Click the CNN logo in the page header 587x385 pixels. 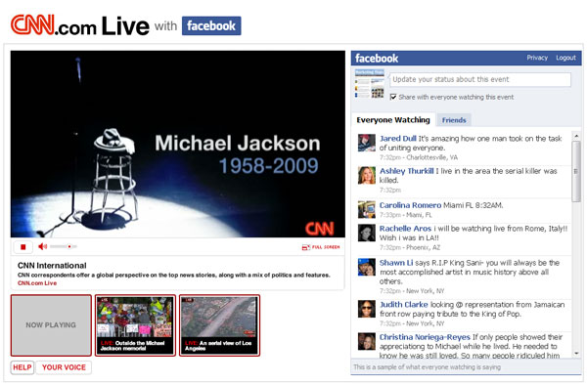tap(32, 25)
